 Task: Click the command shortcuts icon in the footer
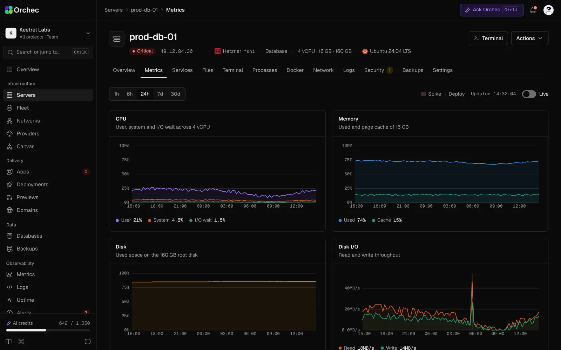tap(21, 341)
